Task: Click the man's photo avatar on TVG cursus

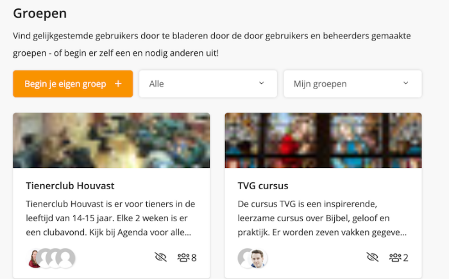Action: point(257,258)
